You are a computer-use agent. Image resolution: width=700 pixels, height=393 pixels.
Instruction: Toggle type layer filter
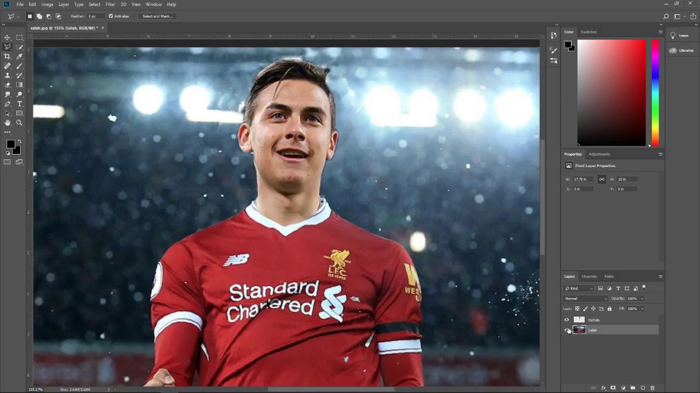pyautogui.click(x=618, y=288)
